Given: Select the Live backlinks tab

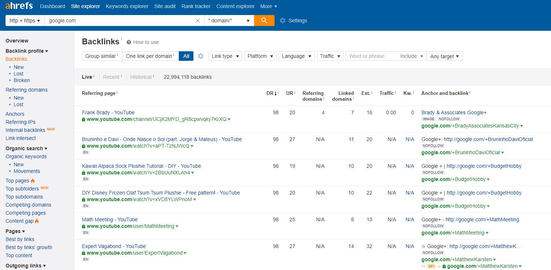Looking at the screenshot, I should tap(87, 77).
